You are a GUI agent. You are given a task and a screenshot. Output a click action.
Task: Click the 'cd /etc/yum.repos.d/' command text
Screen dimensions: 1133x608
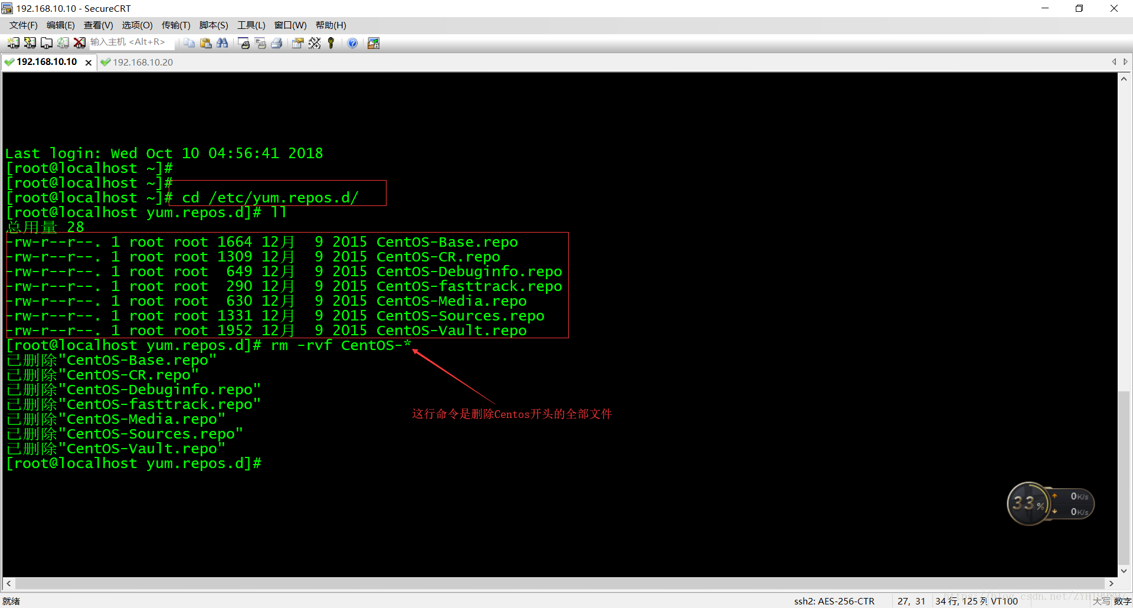[270, 198]
